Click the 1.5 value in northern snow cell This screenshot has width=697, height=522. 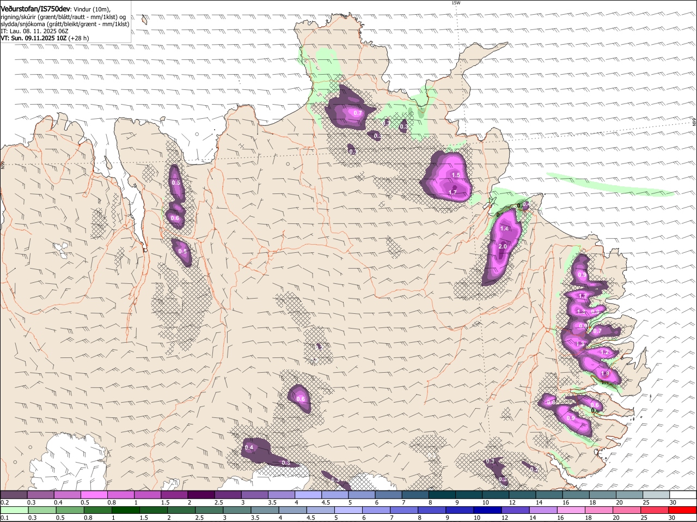pos(456,175)
